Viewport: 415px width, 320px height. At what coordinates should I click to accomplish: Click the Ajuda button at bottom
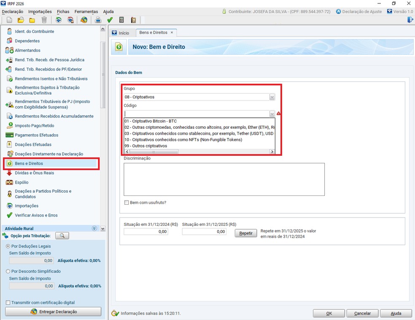click(396, 313)
